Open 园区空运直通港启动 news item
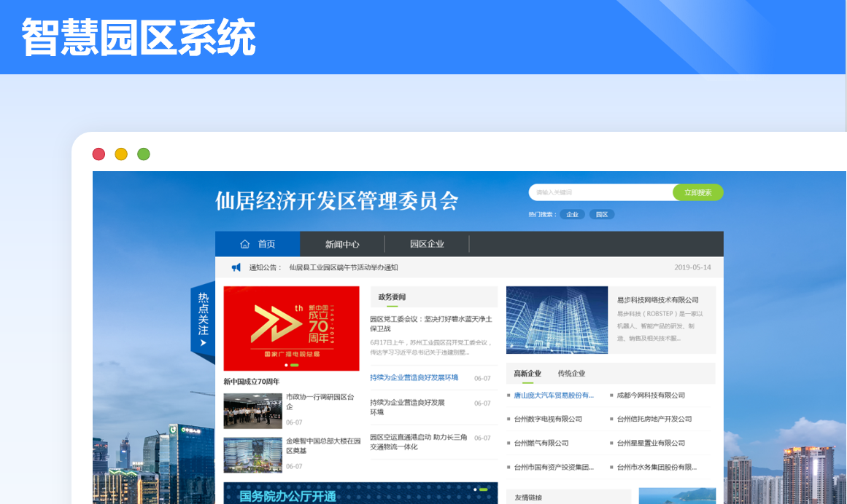This screenshot has width=847, height=504. tap(419, 442)
